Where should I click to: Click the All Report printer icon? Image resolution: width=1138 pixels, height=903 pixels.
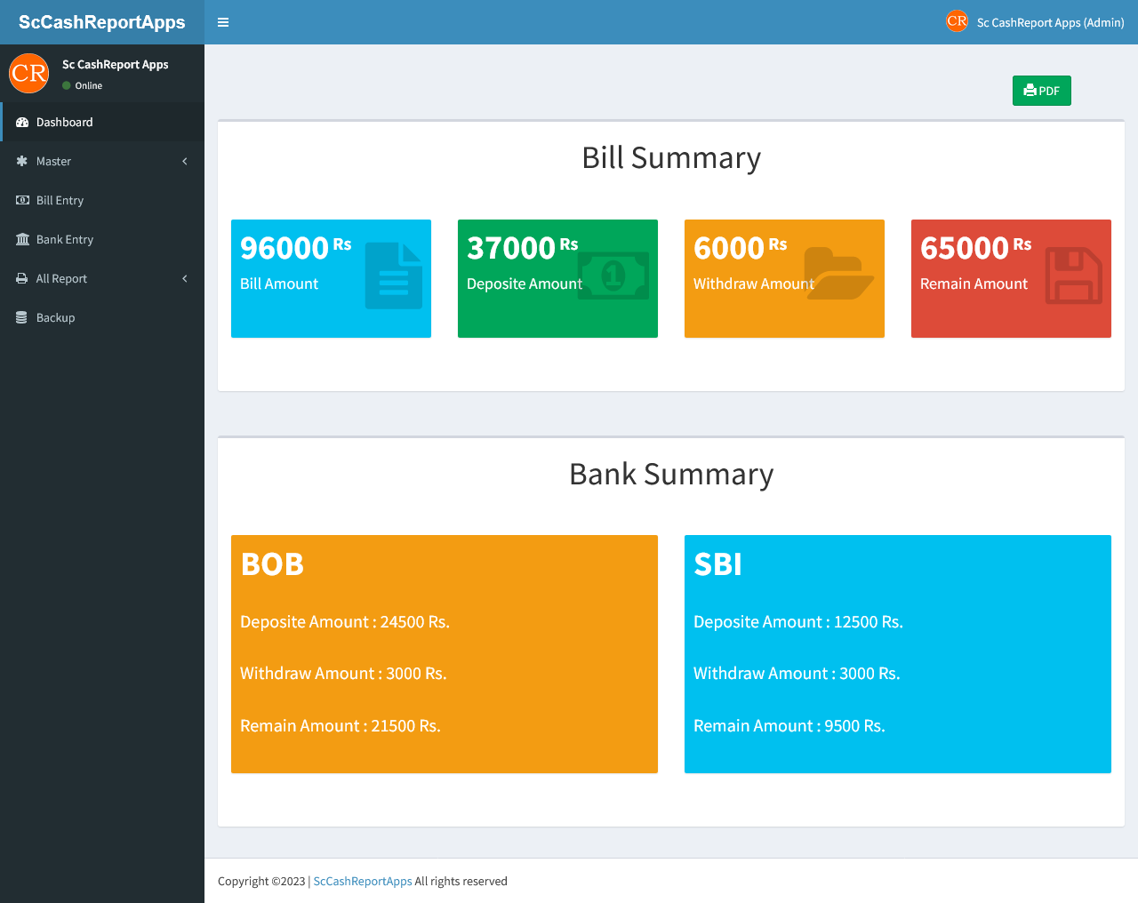click(22, 279)
